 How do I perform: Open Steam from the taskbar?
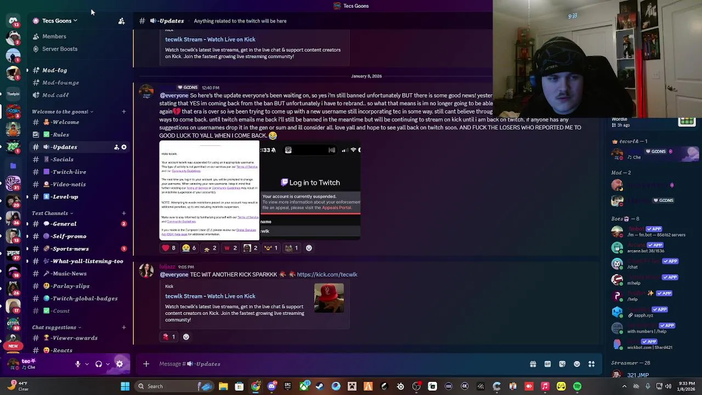tap(320, 386)
